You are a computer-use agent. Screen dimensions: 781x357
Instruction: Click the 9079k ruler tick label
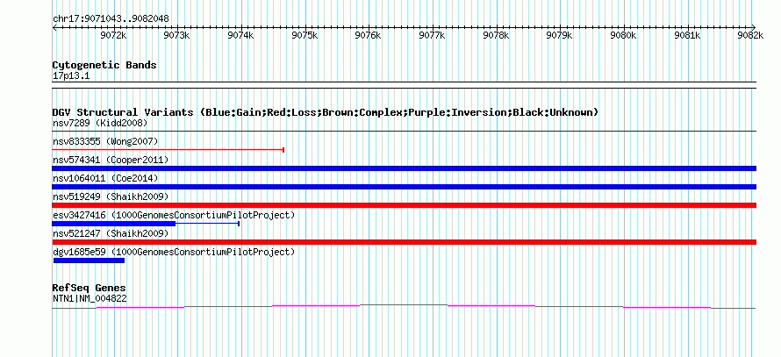[560, 35]
